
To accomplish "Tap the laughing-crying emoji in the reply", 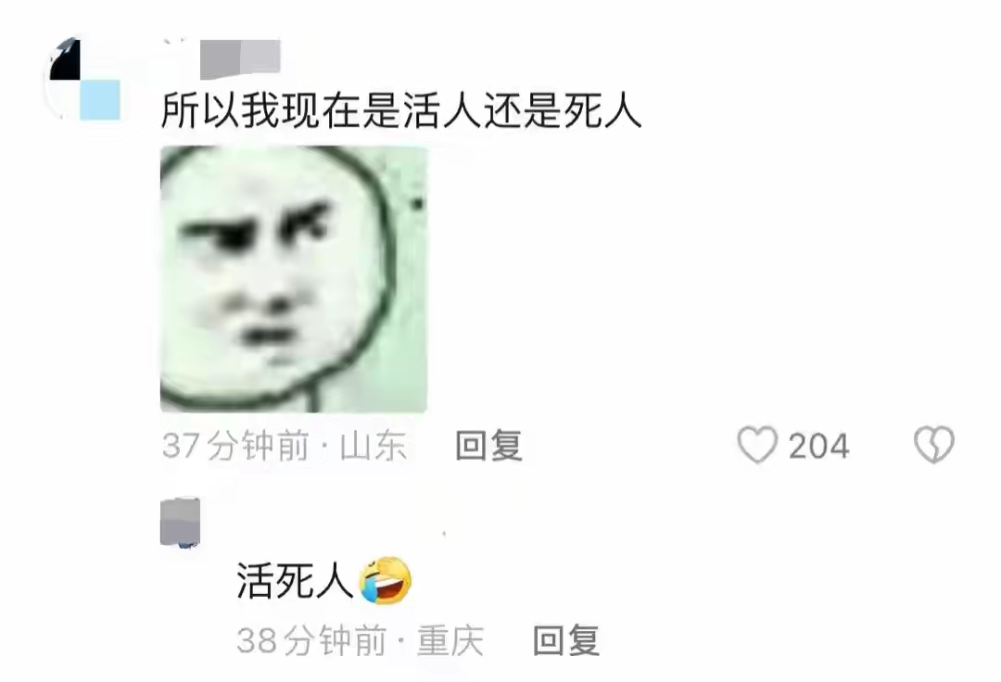I will [x=386, y=581].
